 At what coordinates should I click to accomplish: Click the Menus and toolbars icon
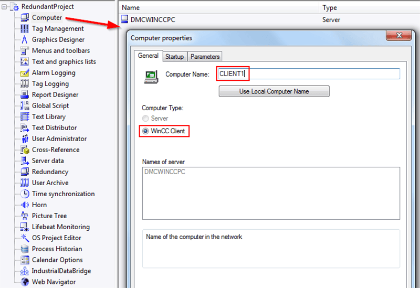25,50
